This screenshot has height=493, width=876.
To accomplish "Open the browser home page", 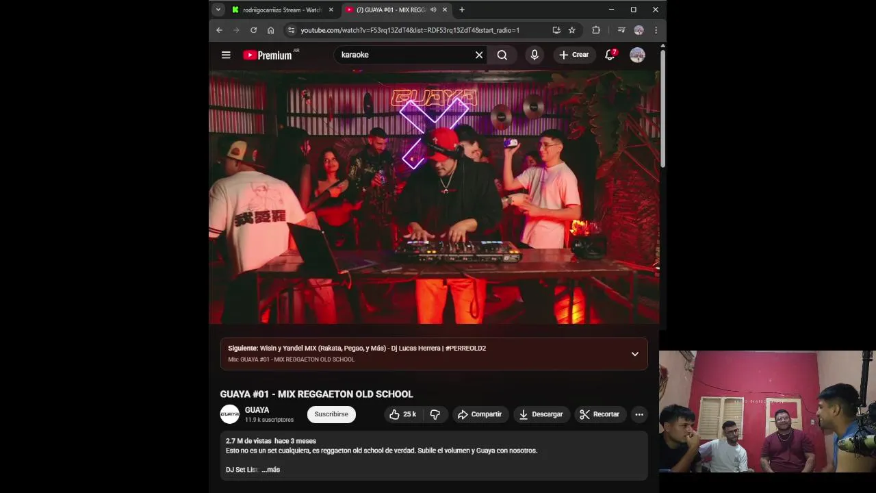I will (270, 30).
